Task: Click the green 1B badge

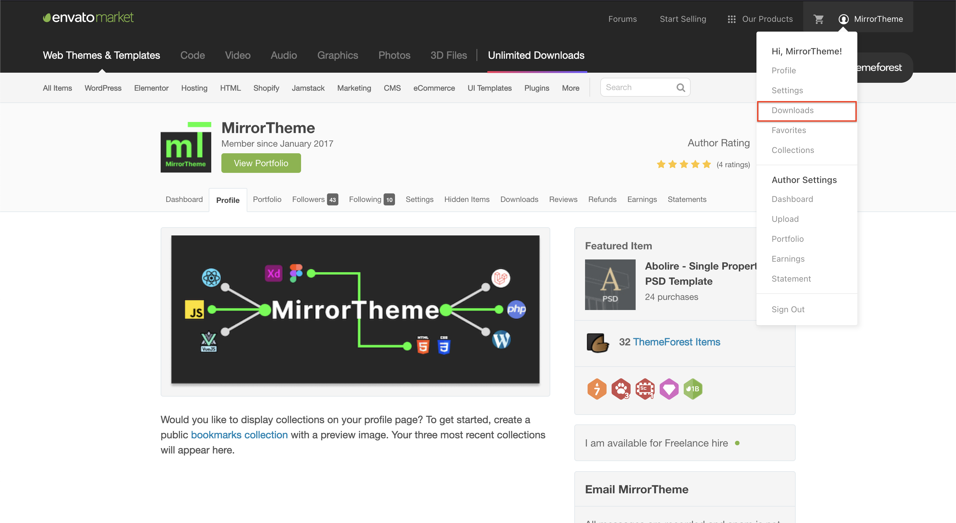Action: [693, 389]
